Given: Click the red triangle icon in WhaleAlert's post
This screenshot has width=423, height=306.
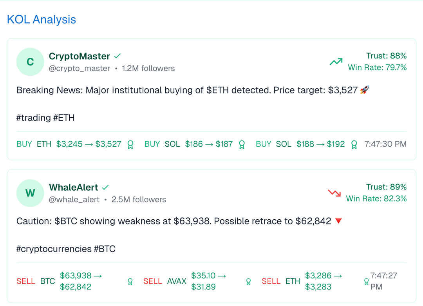Looking at the screenshot, I should pos(338,220).
